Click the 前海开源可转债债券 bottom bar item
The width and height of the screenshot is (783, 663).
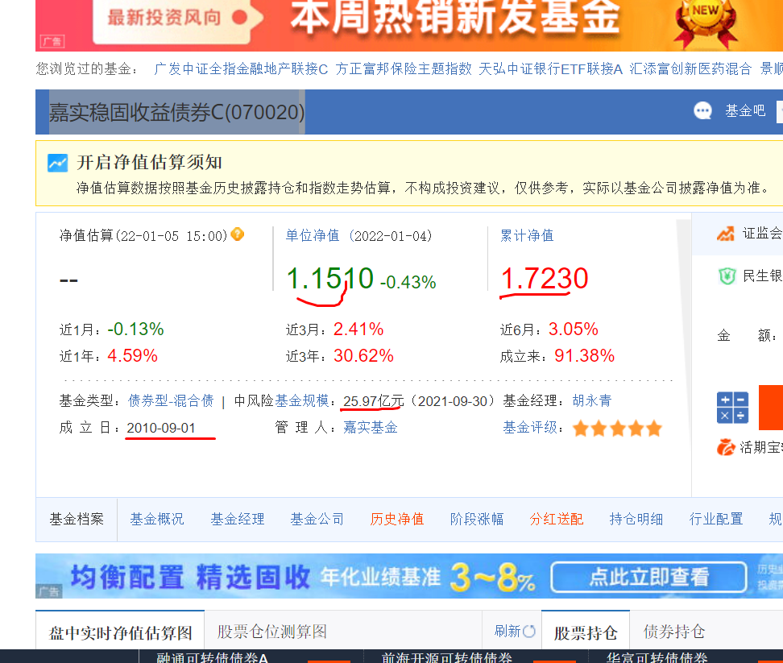click(447, 657)
